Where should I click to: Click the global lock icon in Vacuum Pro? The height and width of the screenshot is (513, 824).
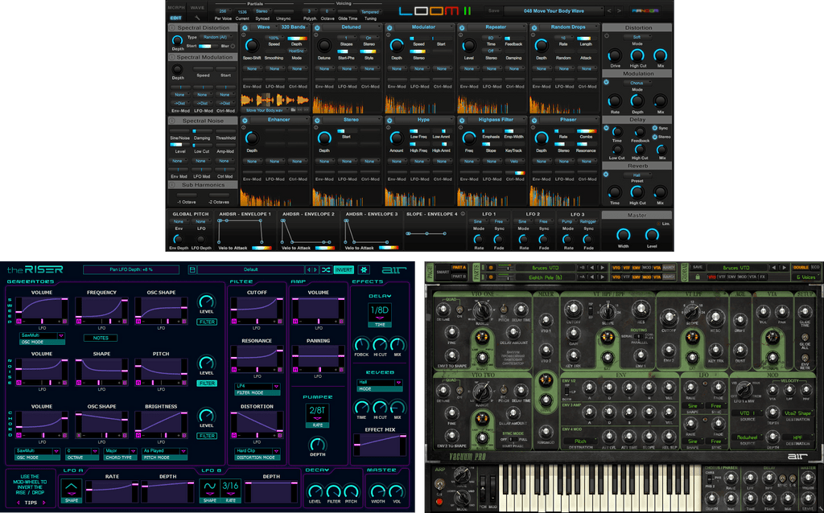click(698, 277)
